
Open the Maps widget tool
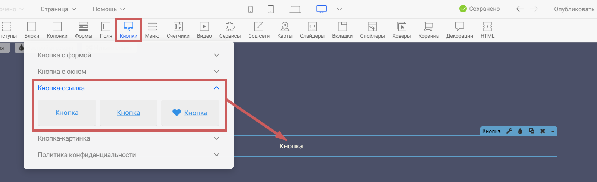(x=285, y=30)
